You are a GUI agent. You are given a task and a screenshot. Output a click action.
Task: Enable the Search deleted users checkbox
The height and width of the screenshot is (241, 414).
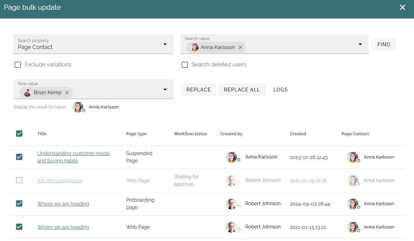[x=185, y=65]
